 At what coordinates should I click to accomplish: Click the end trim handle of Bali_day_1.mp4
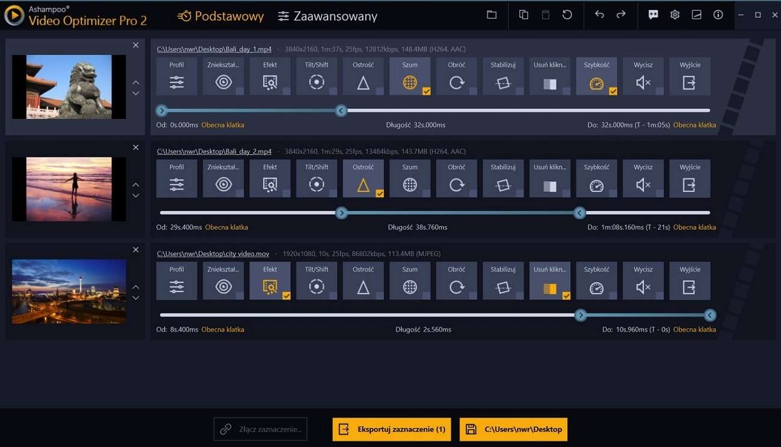341,111
